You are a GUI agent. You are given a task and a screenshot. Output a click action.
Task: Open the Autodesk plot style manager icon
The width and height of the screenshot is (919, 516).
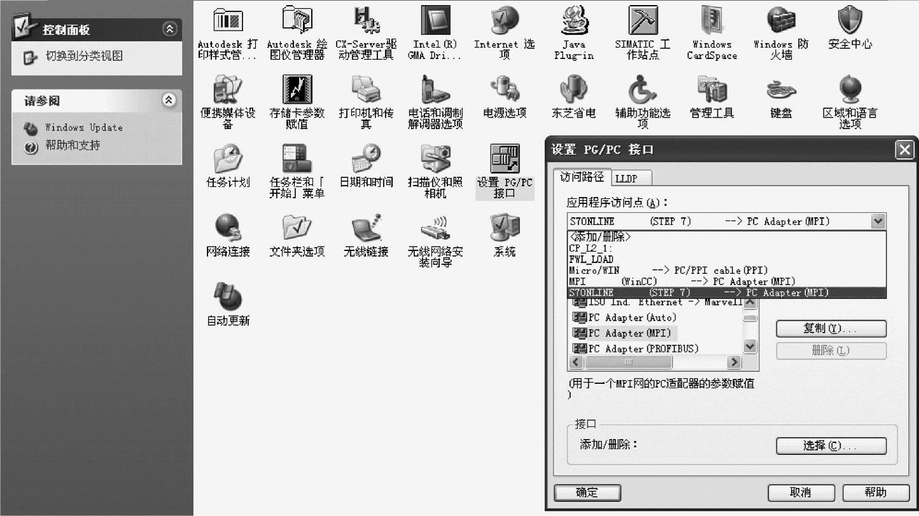(x=228, y=22)
